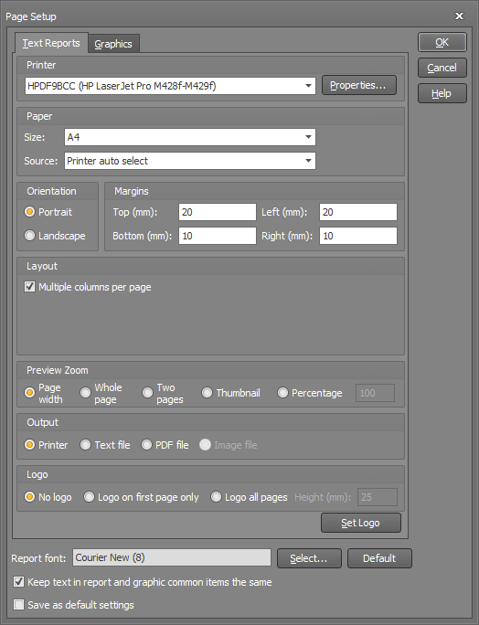Viewport: 479px width, 625px height.
Task: Select the Text Reports tab
Action: pos(51,43)
